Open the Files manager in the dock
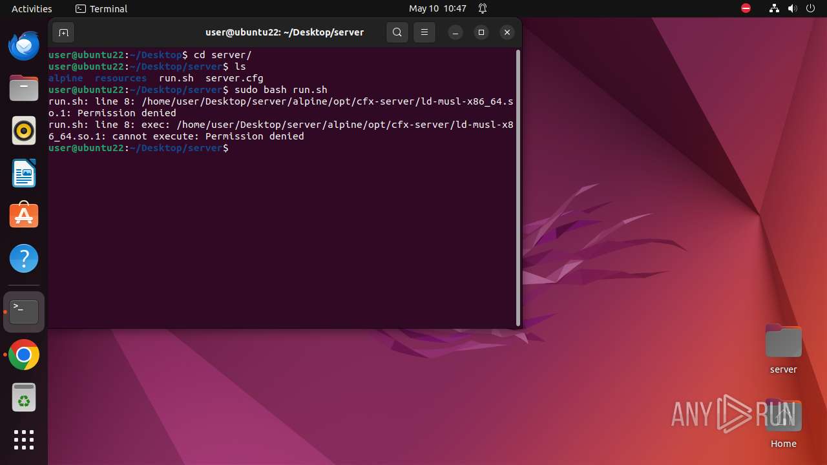This screenshot has width=827, height=465. [24, 88]
